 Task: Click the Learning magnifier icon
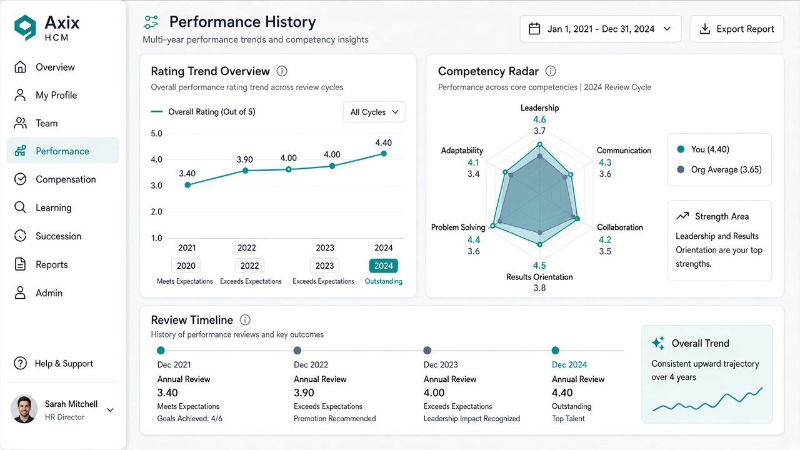[21, 207]
